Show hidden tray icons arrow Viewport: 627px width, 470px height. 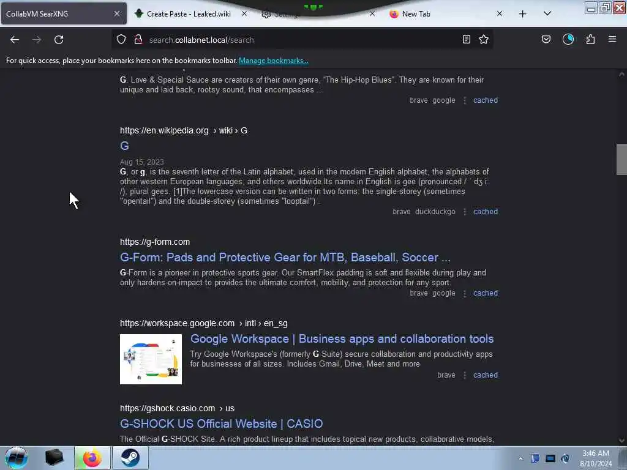(x=520, y=459)
